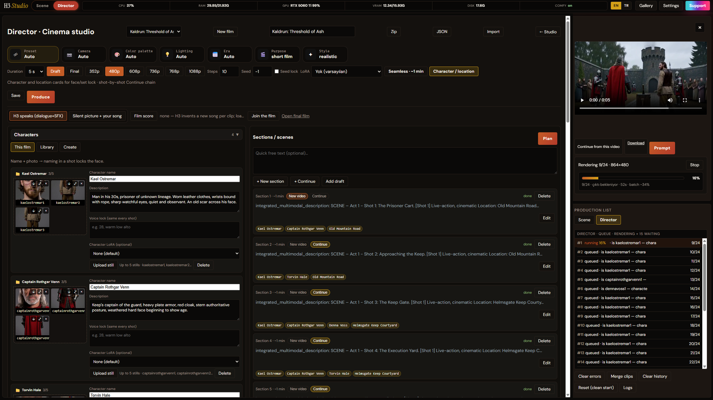Click the Produce button
Viewport: 713px width, 400px height.
click(x=41, y=97)
